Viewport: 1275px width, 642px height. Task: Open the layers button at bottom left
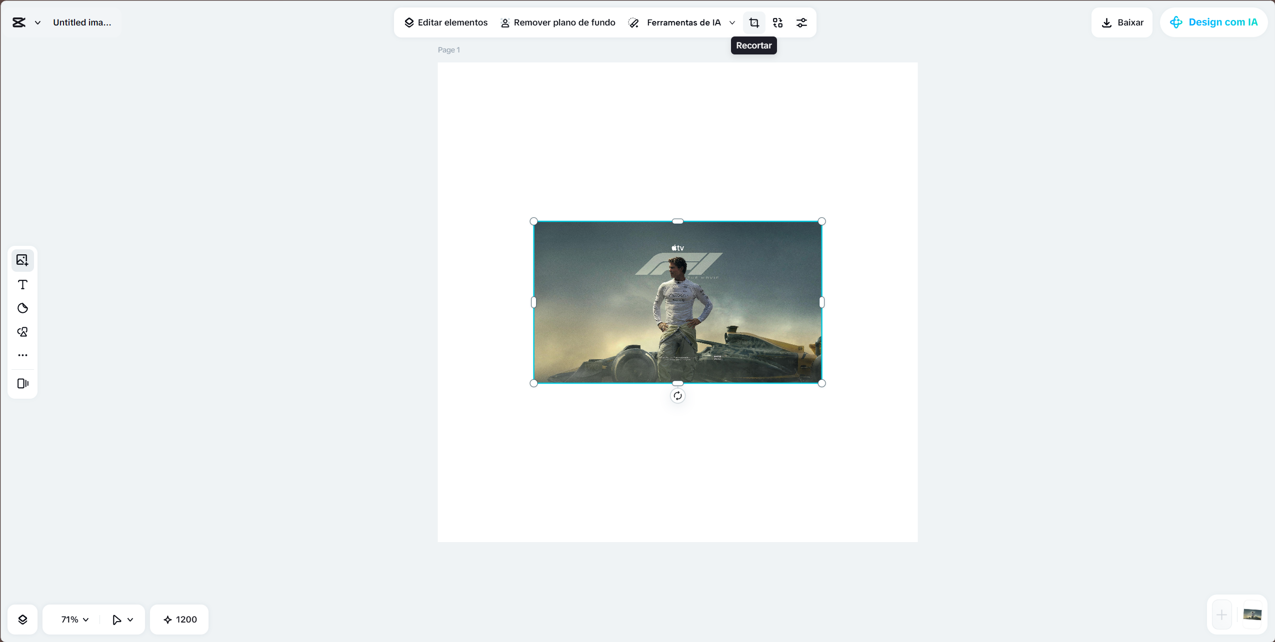(22, 620)
